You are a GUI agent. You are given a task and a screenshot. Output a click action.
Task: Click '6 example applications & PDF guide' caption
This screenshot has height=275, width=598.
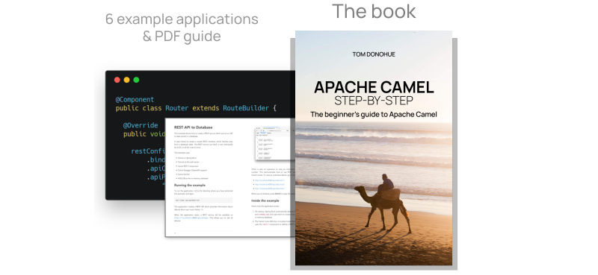182,28
